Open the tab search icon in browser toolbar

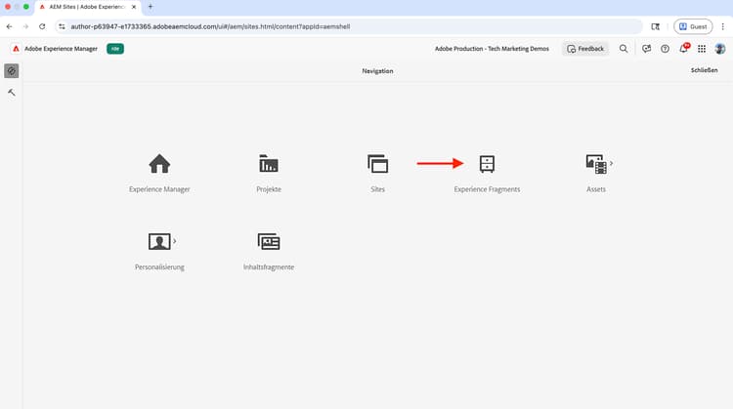pyautogui.click(x=656, y=26)
